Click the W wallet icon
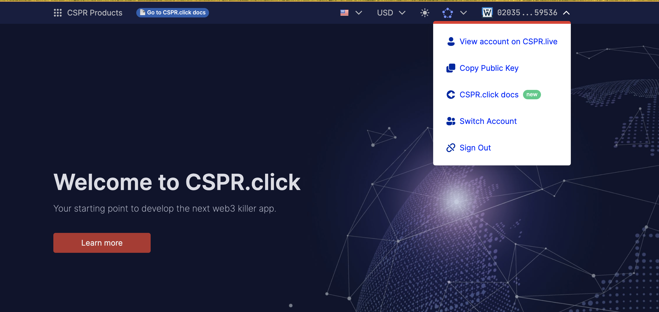The width and height of the screenshot is (659, 312). click(487, 12)
